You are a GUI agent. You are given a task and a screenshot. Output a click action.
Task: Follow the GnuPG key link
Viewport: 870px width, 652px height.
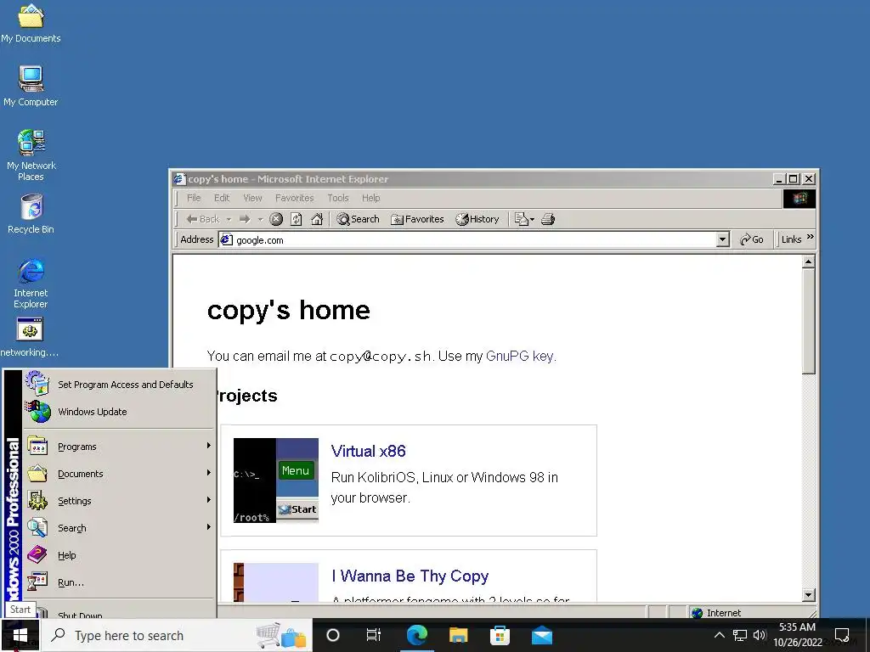coord(520,356)
